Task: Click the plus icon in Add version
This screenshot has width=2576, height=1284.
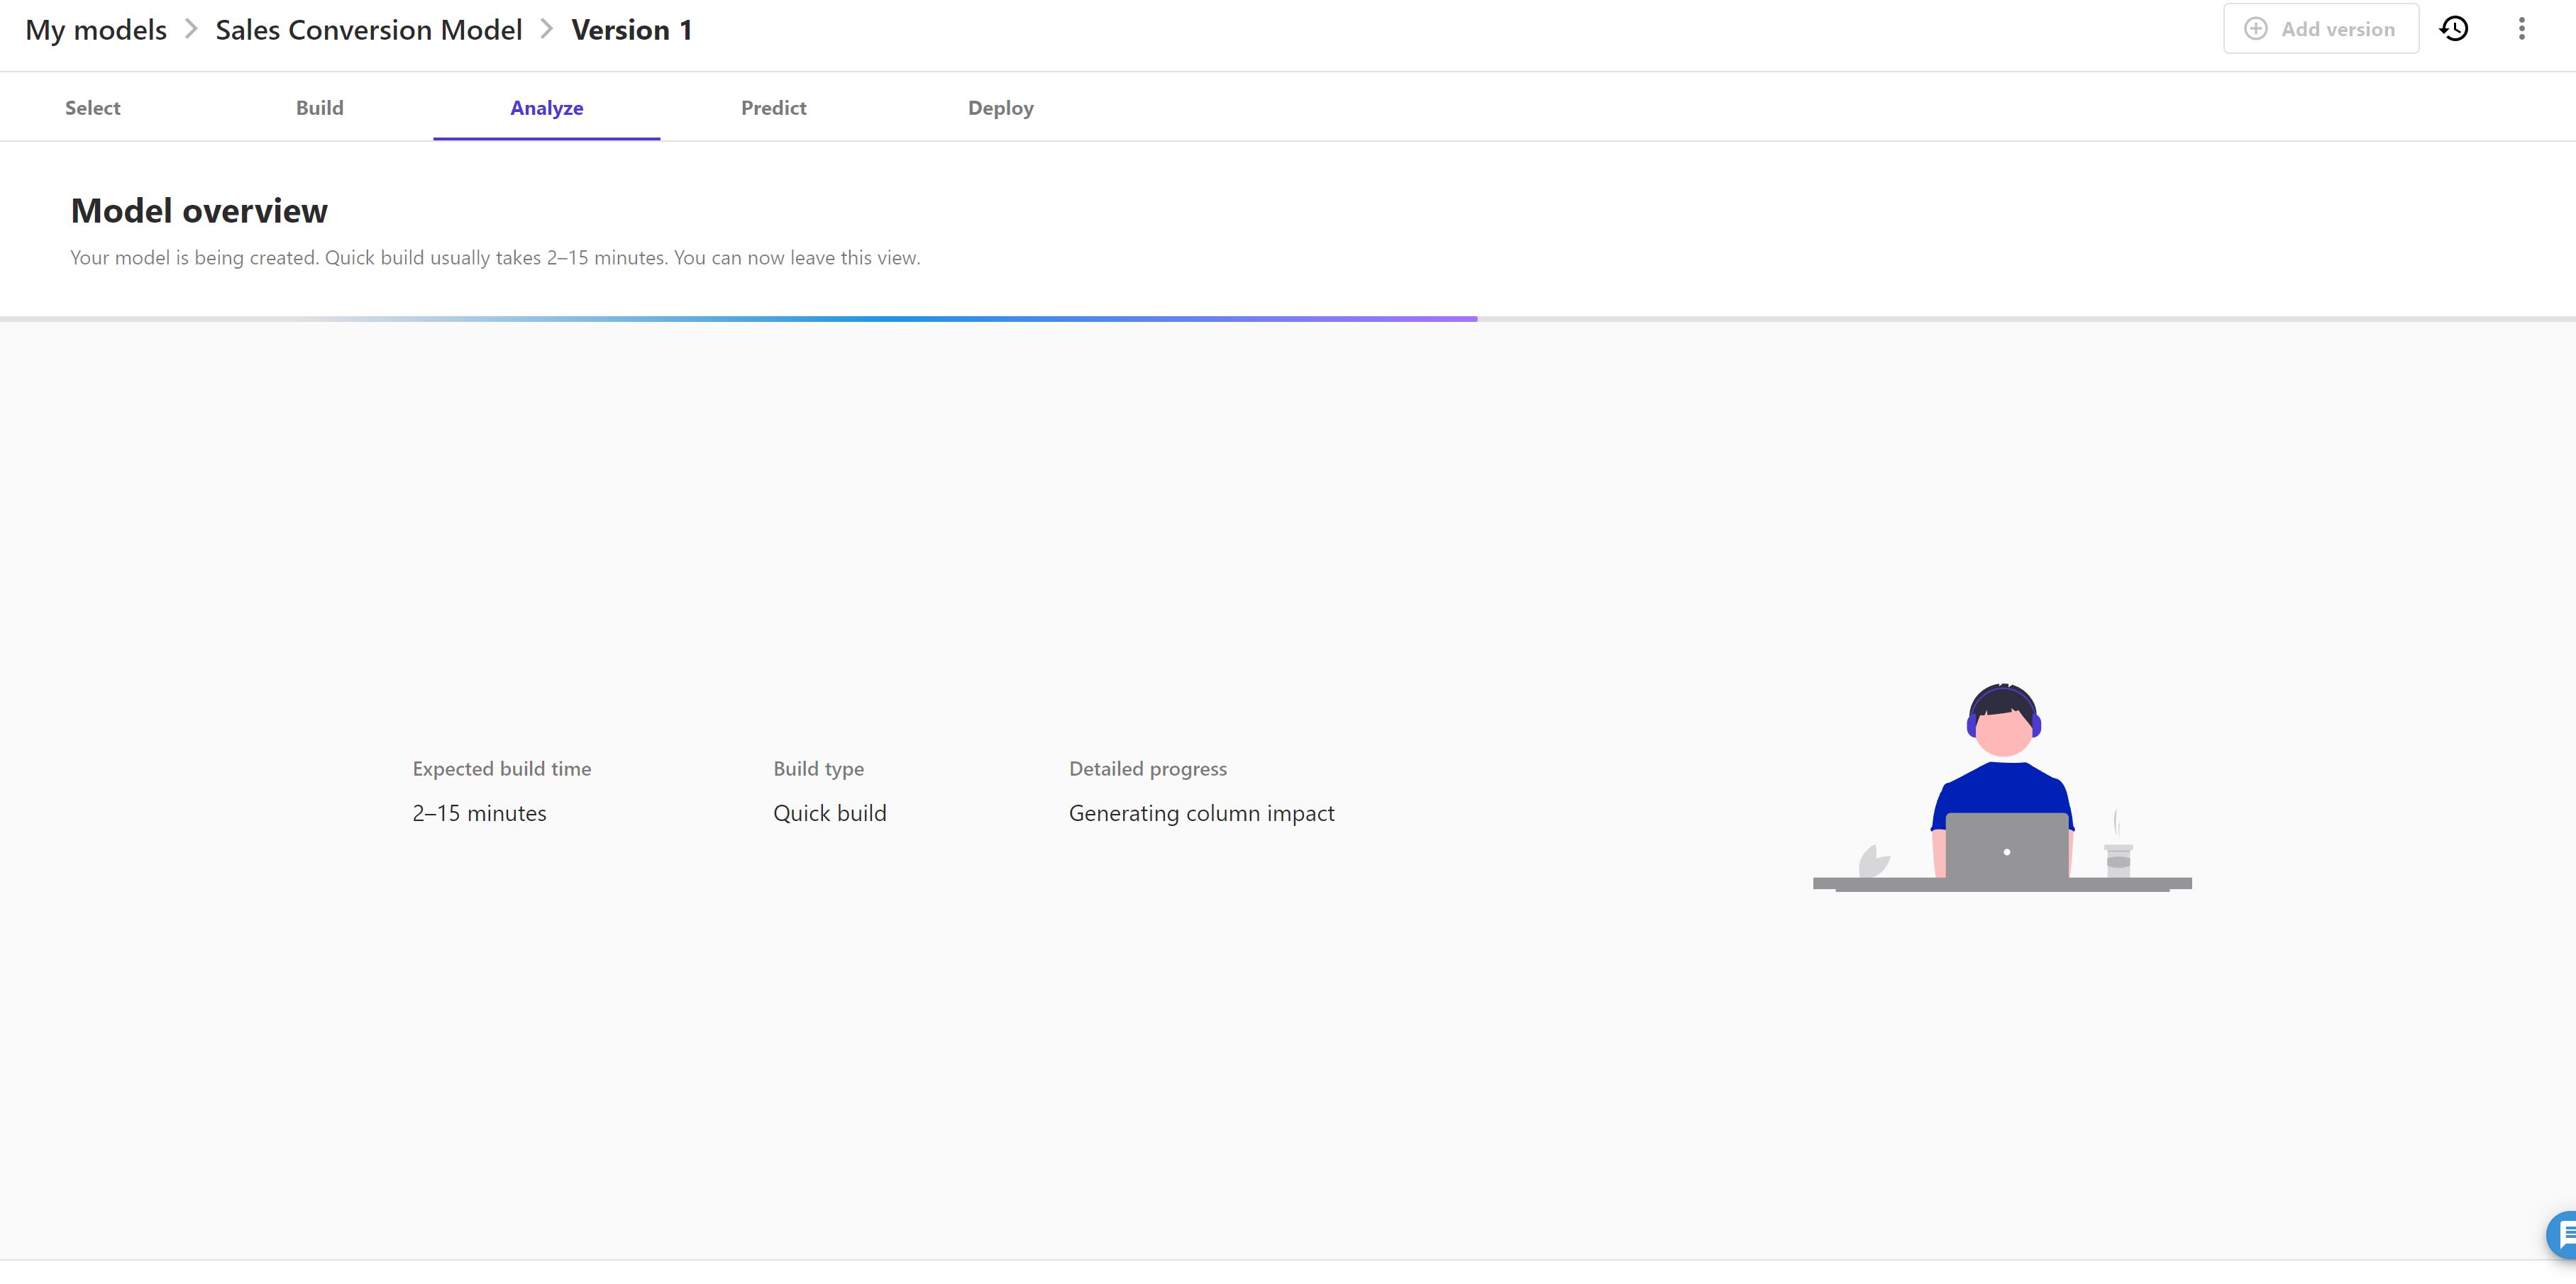Action: click(x=2256, y=29)
